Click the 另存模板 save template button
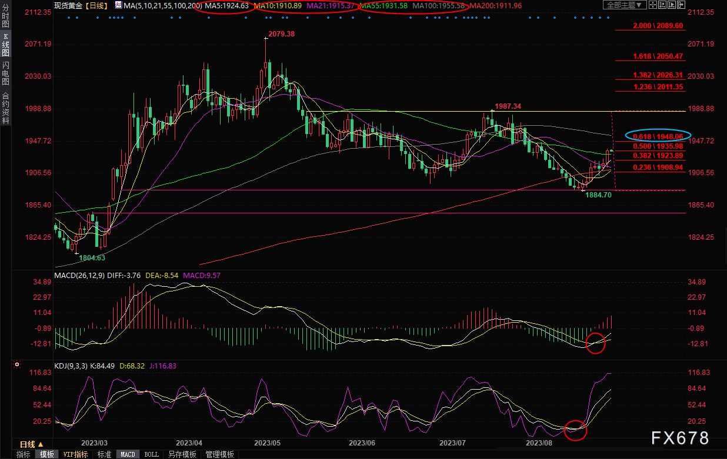Screen dimensions: 727x459 182,454
